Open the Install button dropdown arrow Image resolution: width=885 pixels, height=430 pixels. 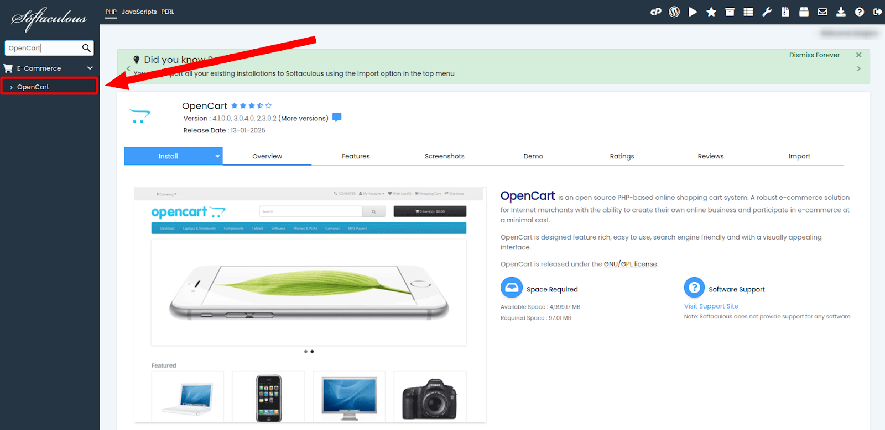tap(217, 156)
